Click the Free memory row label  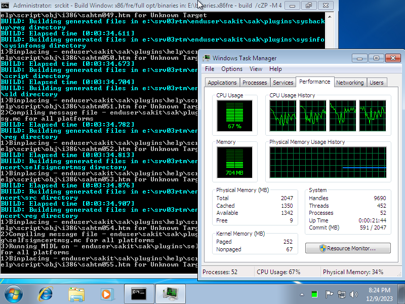click(x=222, y=220)
